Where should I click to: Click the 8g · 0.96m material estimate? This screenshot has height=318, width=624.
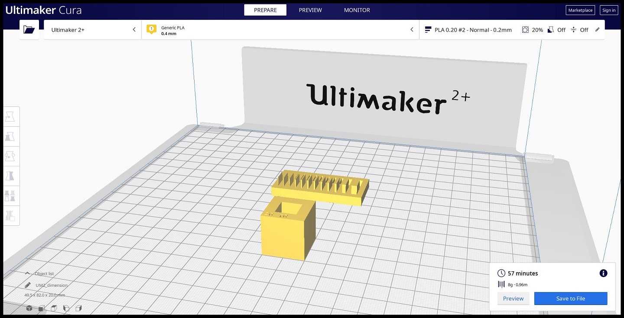point(517,285)
